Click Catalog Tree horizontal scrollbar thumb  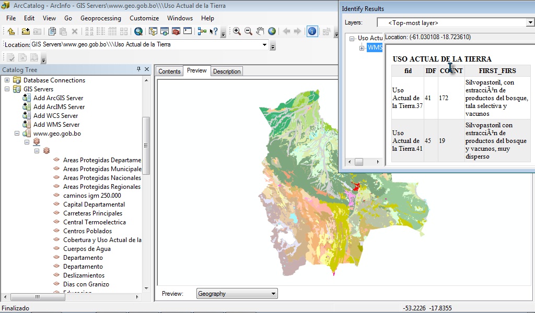38,297
